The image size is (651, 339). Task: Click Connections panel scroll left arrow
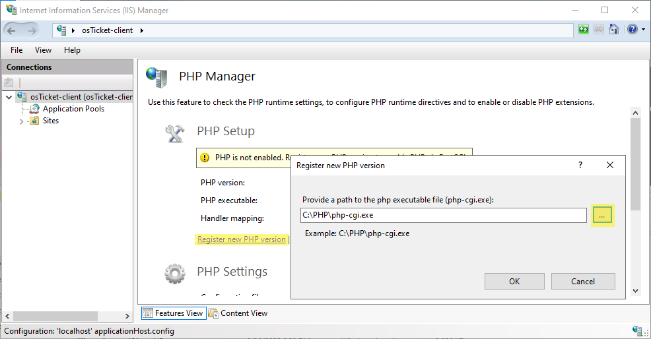[x=7, y=316]
